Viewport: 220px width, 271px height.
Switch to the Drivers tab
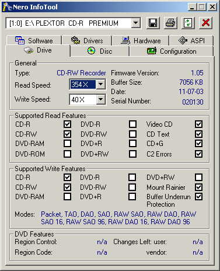(87, 41)
